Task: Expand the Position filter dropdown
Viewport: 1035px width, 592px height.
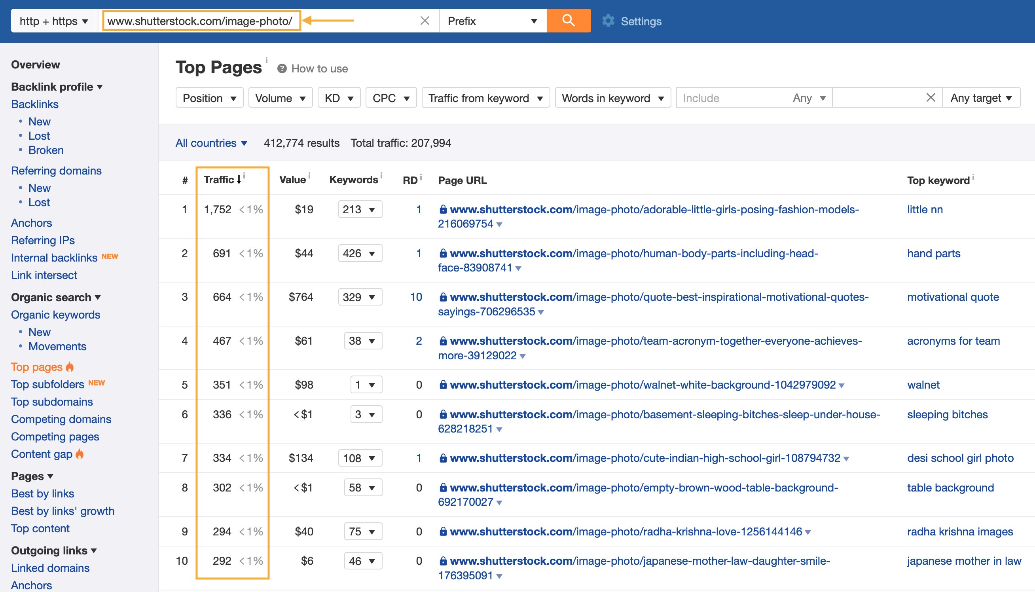Action: pos(209,98)
